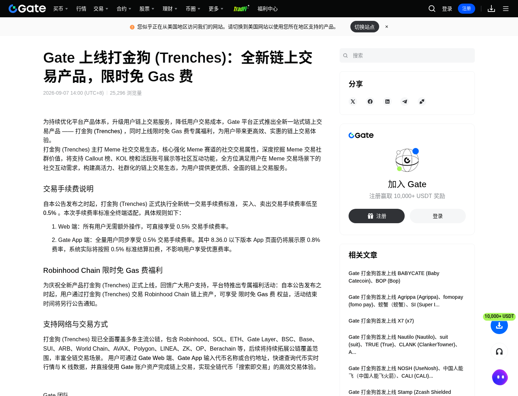Open related article Stamp (Zcash Shielded listing

pos(400,392)
